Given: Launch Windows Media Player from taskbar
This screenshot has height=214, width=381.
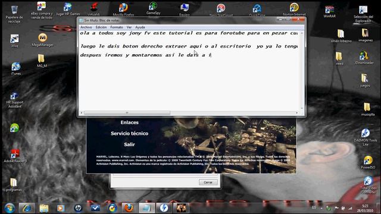Looking at the screenshot, I should [61, 208].
